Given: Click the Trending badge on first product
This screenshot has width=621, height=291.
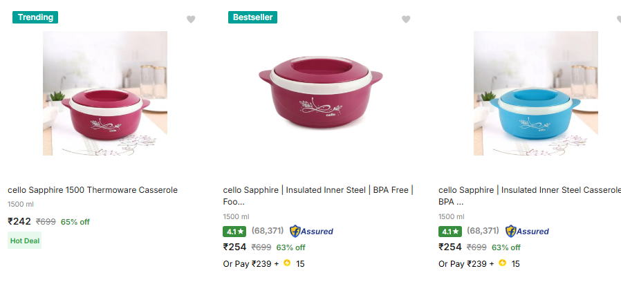Looking at the screenshot, I should tap(35, 17).
